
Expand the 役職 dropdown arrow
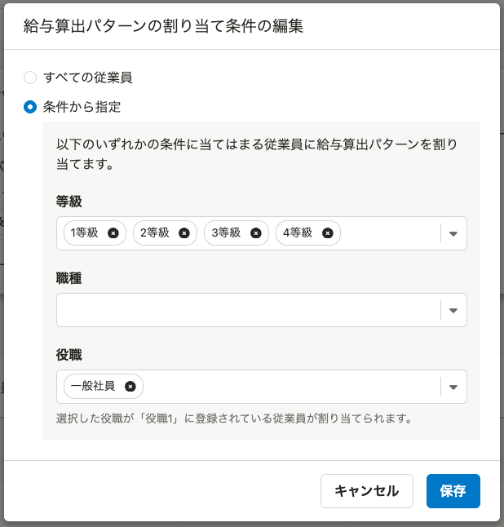(x=453, y=387)
